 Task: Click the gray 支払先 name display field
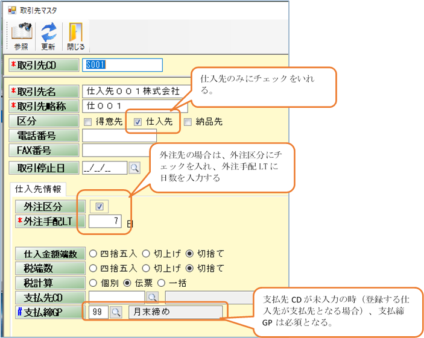[x=209, y=297]
